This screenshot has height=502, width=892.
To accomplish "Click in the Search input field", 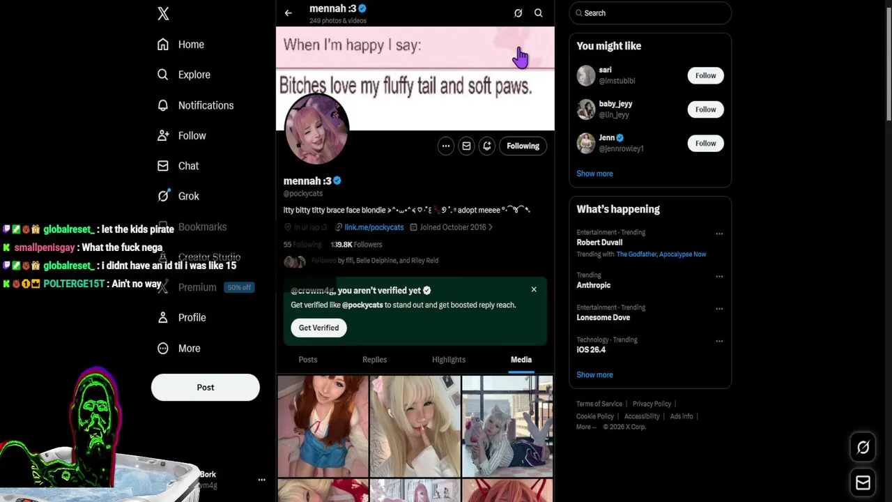I will (x=650, y=13).
